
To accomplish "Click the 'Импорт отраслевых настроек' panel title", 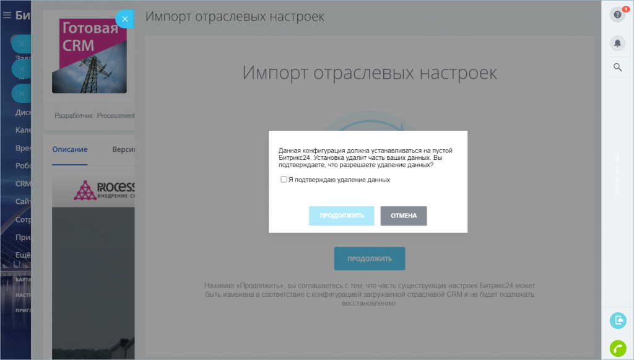I will pyautogui.click(x=235, y=17).
